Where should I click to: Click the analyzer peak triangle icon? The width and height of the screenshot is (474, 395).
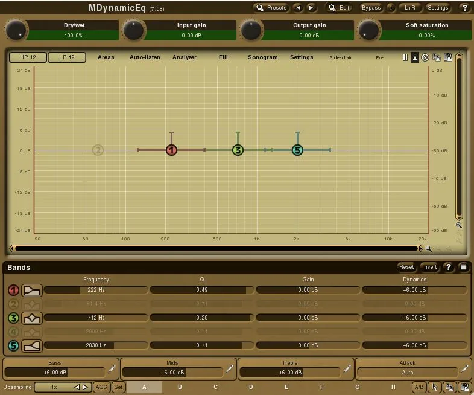click(415, 57)
